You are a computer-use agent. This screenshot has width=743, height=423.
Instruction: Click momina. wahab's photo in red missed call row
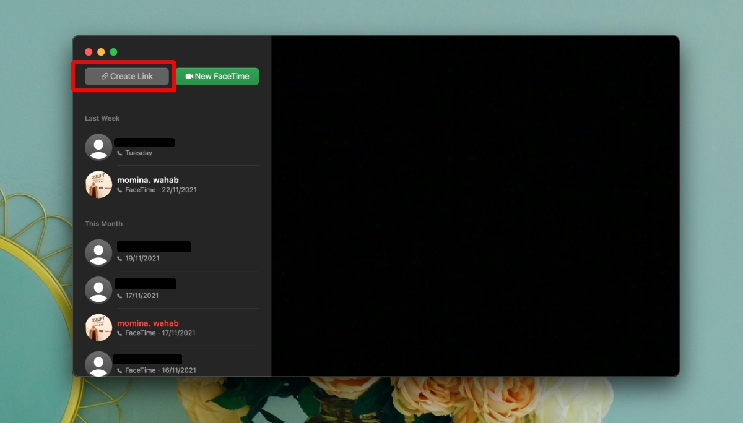(98, 327)
